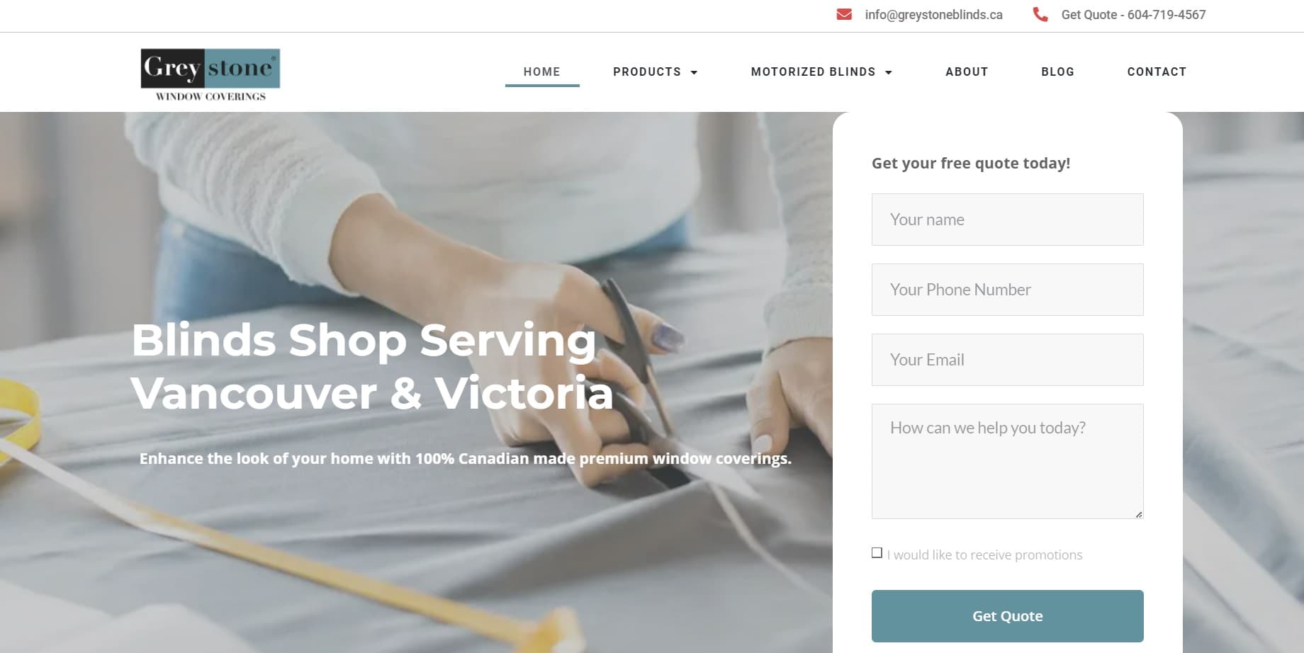
Task: Open the Motorized Blinds menu item
Action: (x=813, y=72)
